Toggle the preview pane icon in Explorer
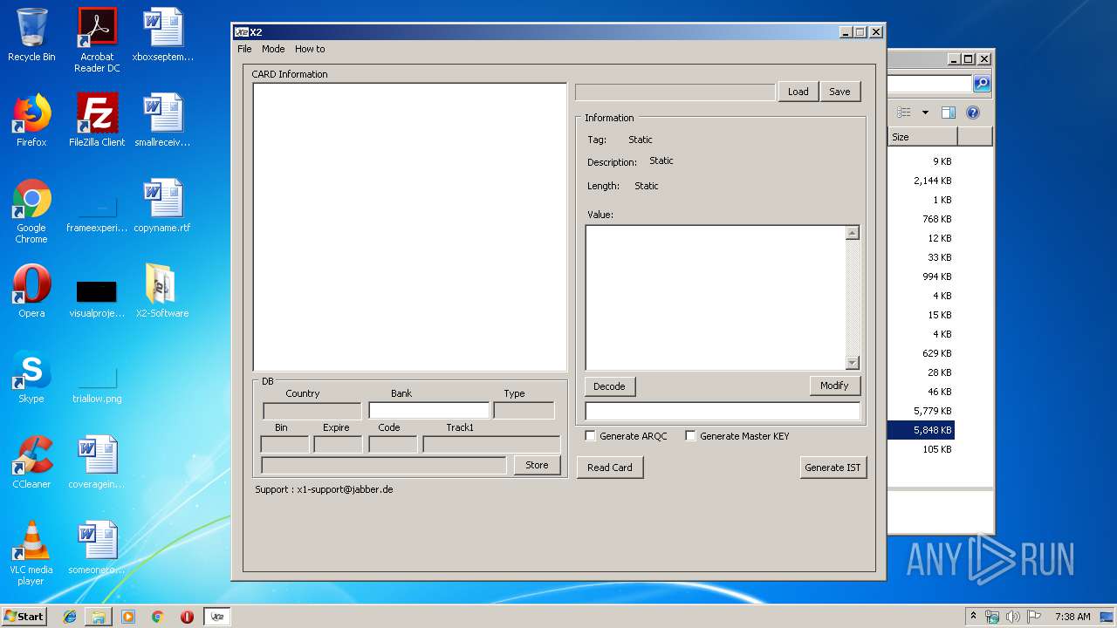The image size is (1117, 628). [x=949, y=113]
